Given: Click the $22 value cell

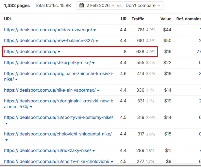Looking at the screenshot, I should tap(167, 63).
